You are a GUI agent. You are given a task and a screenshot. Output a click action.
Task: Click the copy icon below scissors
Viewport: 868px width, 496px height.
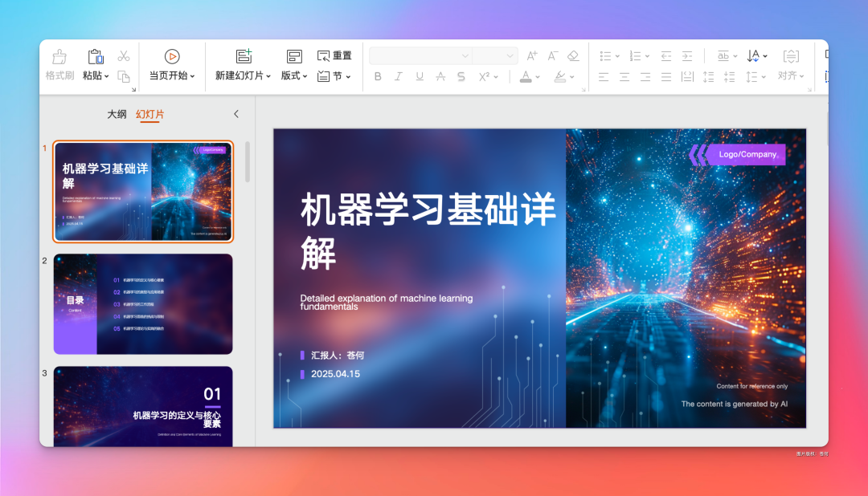(x=124, y=76)
